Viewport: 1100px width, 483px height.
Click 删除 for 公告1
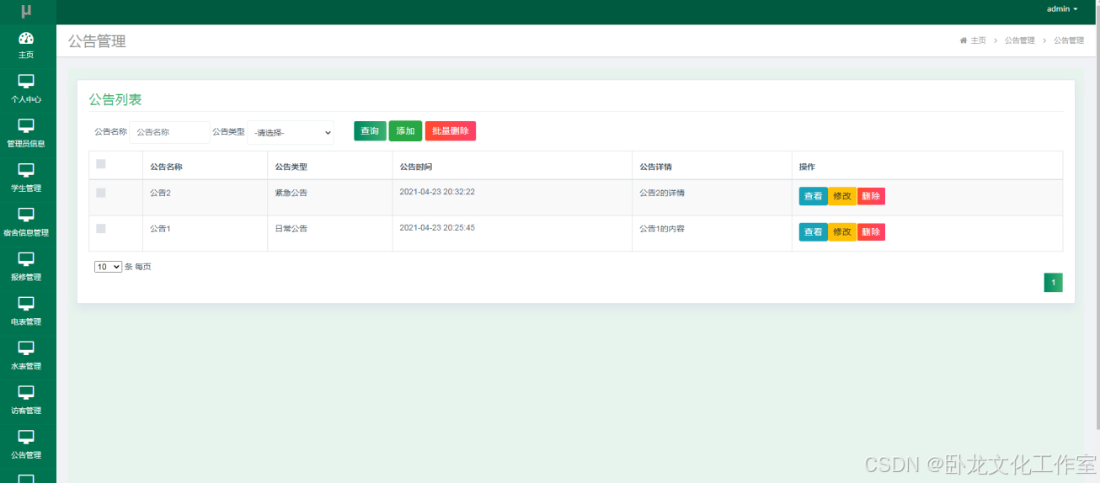(871, 231)
